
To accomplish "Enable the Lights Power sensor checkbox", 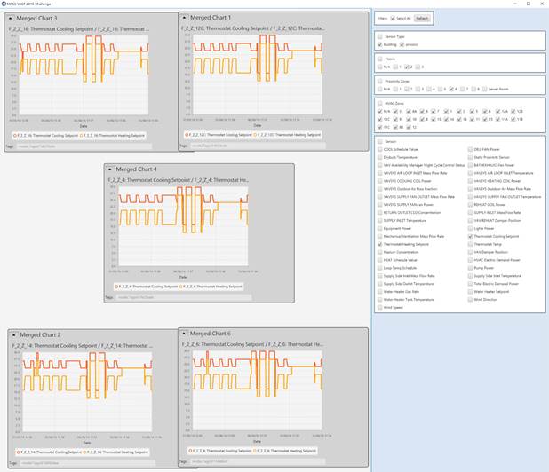I will [x=470, y=229].
